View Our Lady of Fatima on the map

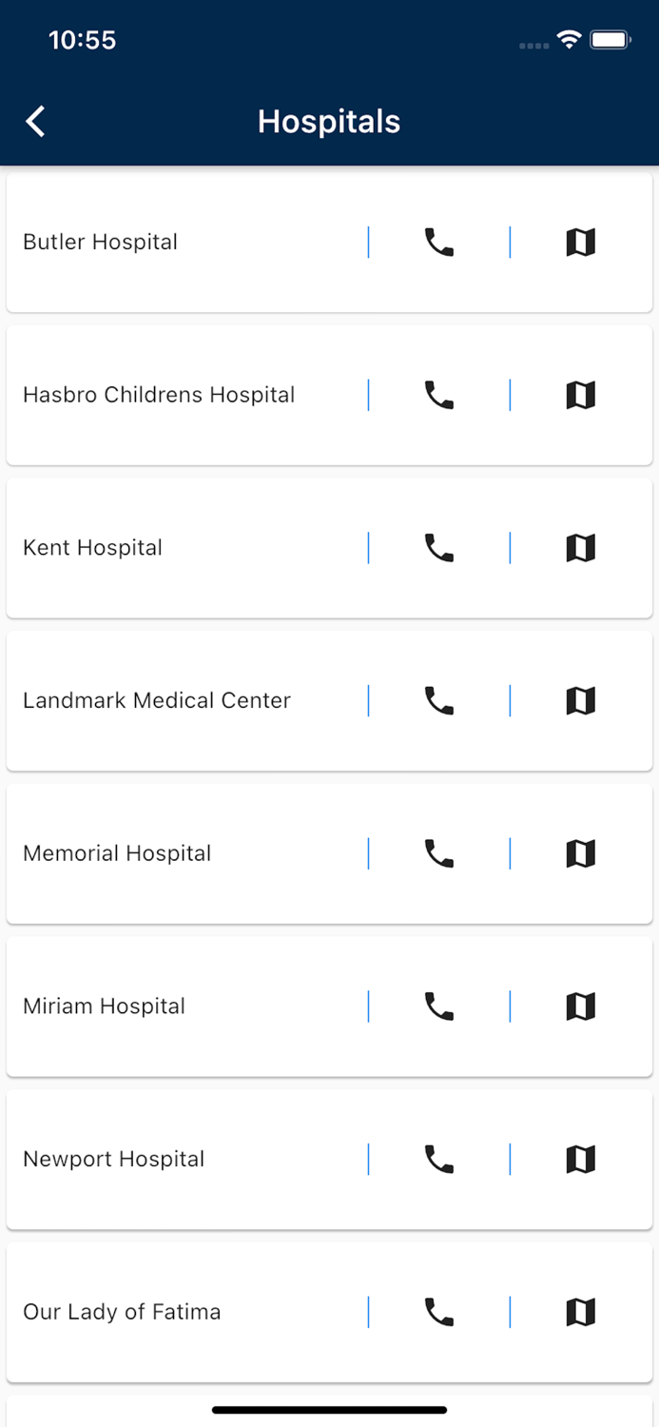(580, 1312)
